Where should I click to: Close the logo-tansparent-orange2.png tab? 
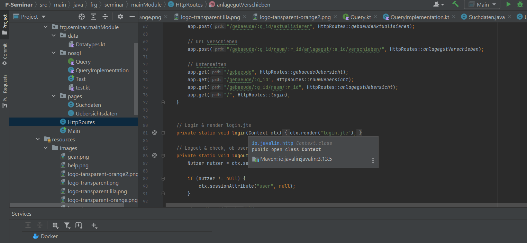(335, 17)
